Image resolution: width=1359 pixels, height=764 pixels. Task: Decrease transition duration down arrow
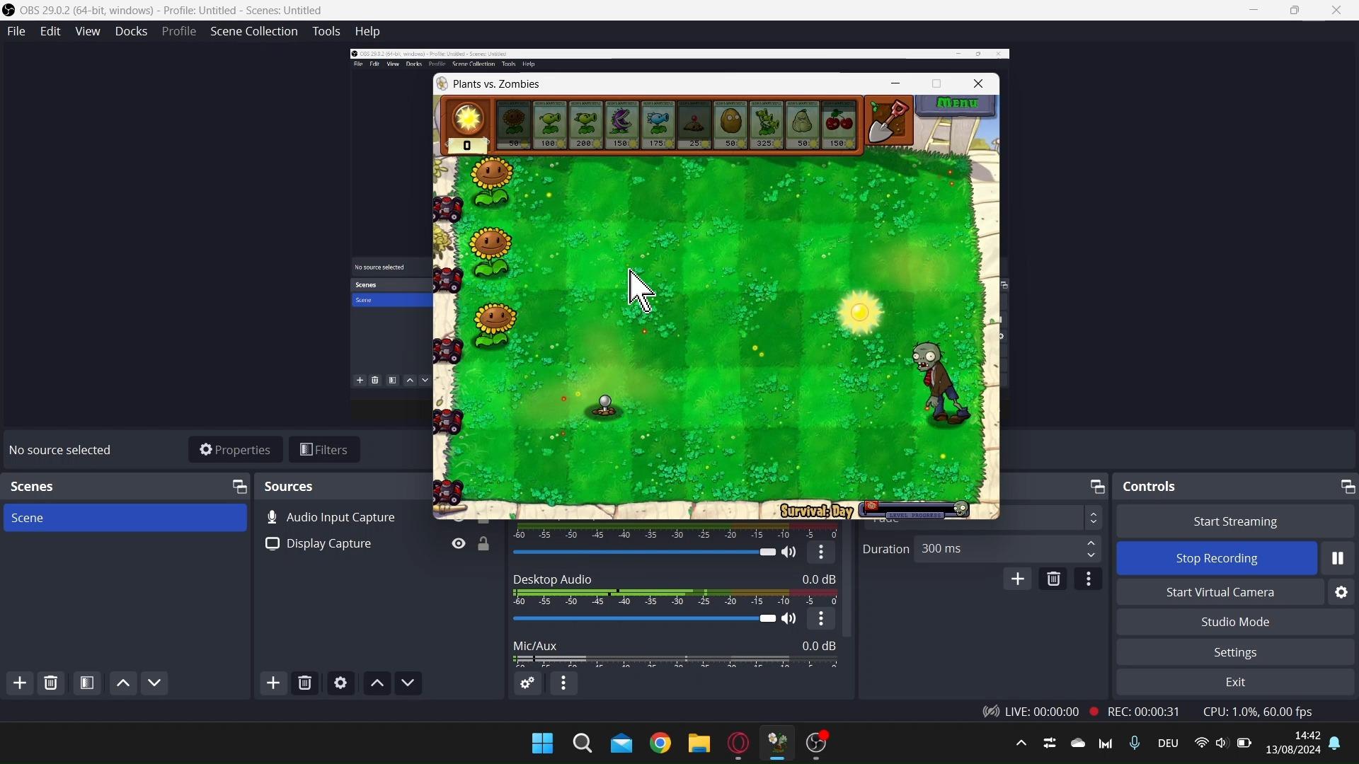1092,557
